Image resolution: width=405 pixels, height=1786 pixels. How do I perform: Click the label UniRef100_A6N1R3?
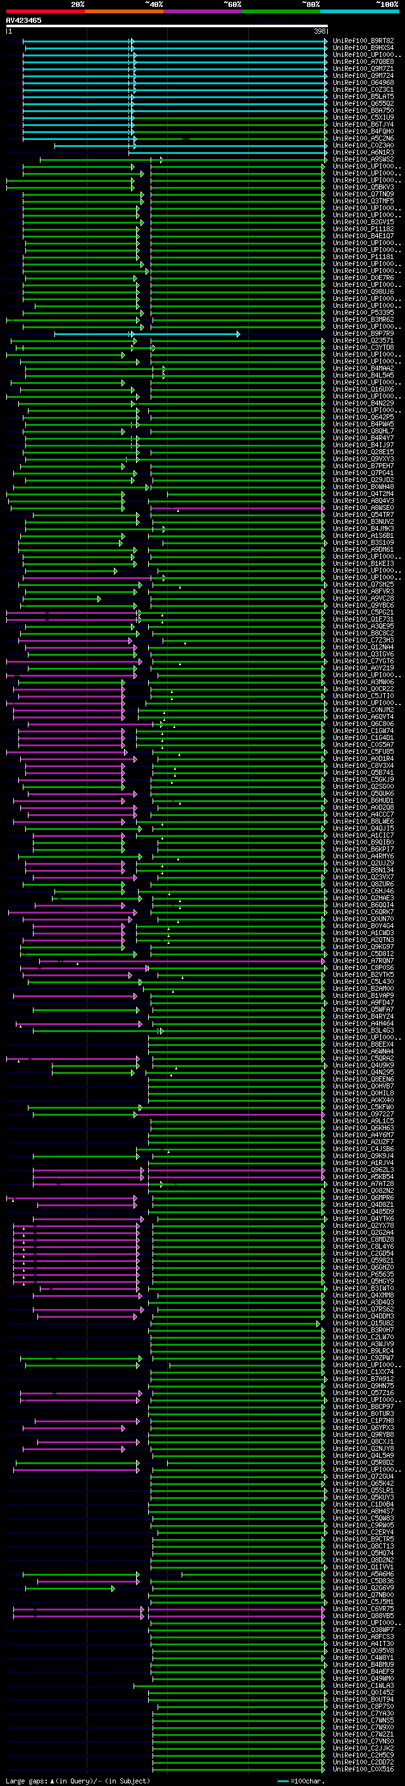click(363, 152)
